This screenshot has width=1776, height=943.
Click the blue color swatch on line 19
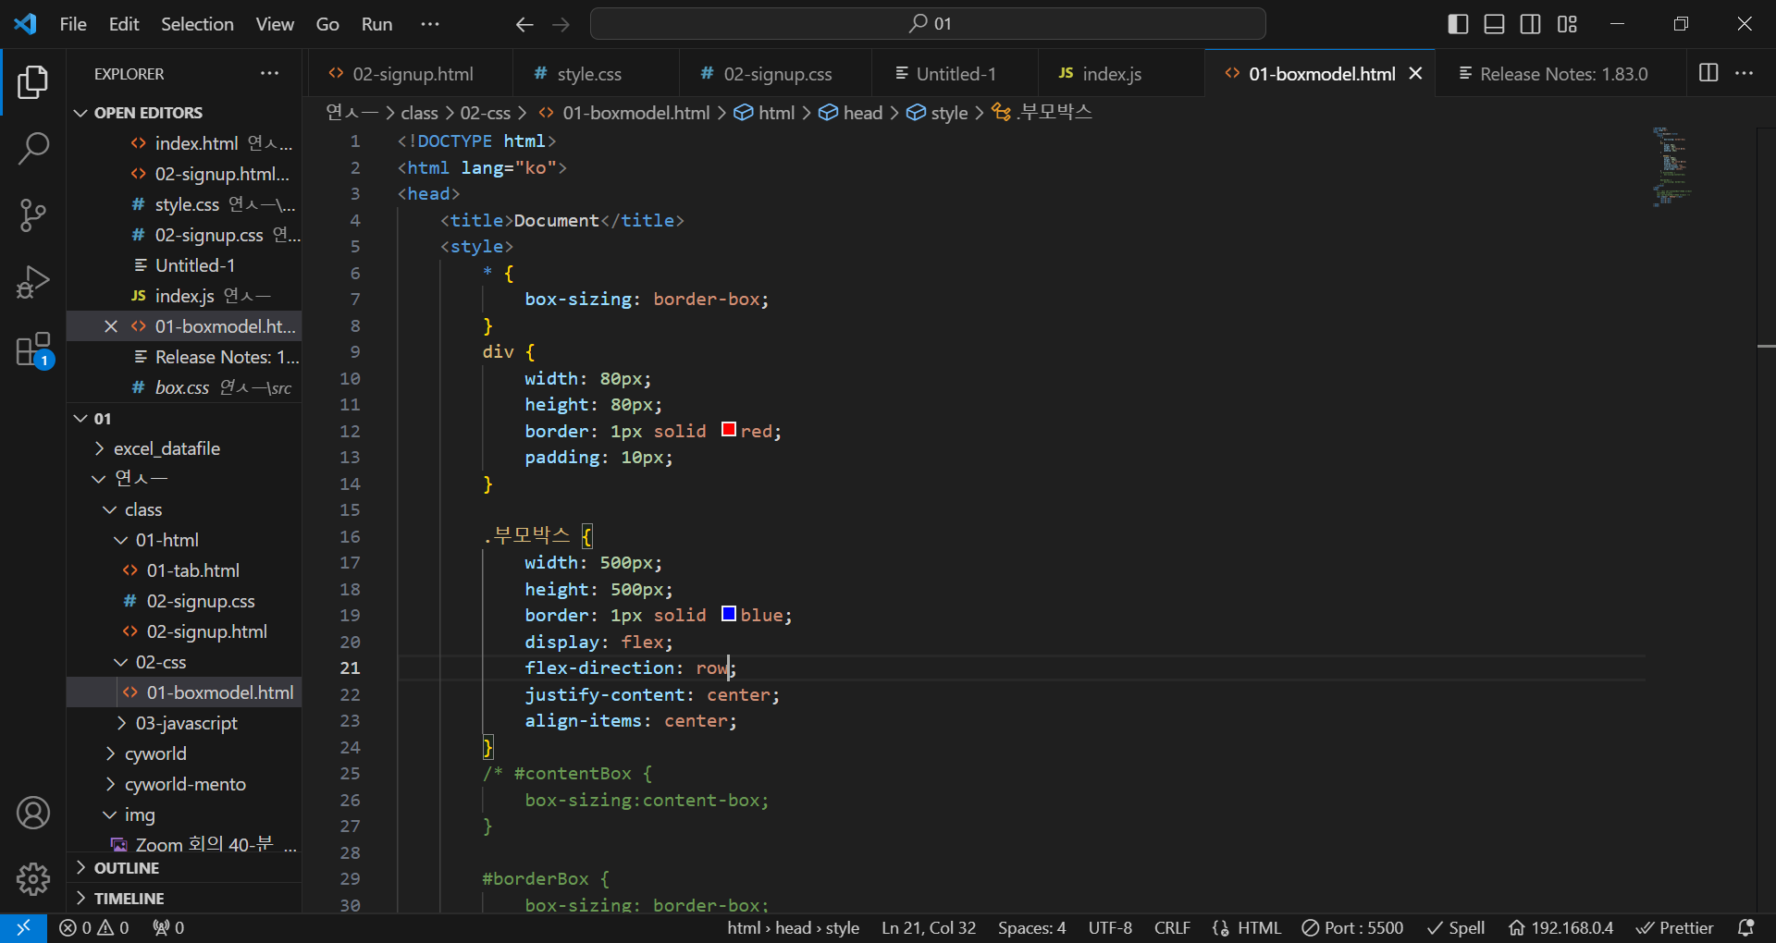click(x=729, y=614)
